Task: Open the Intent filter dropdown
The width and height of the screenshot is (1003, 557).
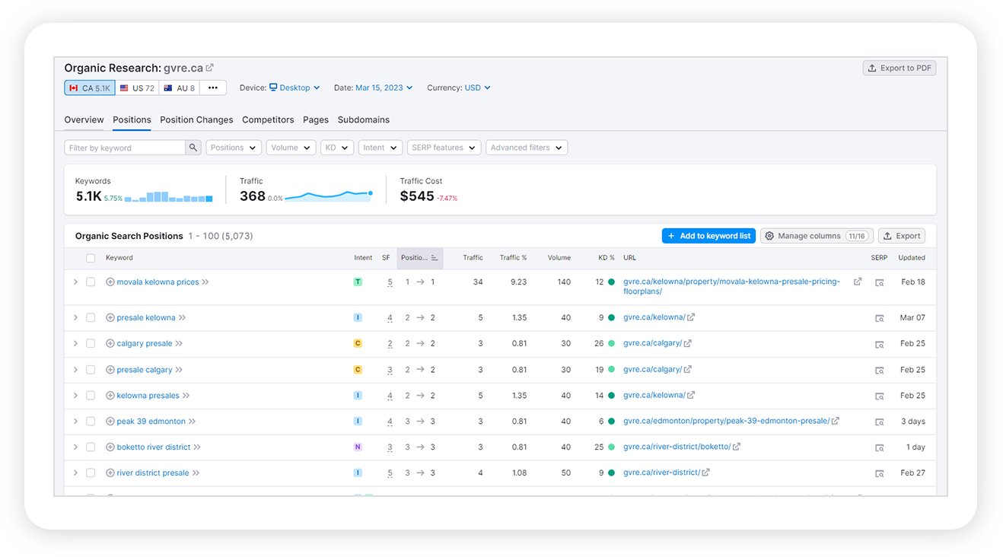Action: coord(381,148)
